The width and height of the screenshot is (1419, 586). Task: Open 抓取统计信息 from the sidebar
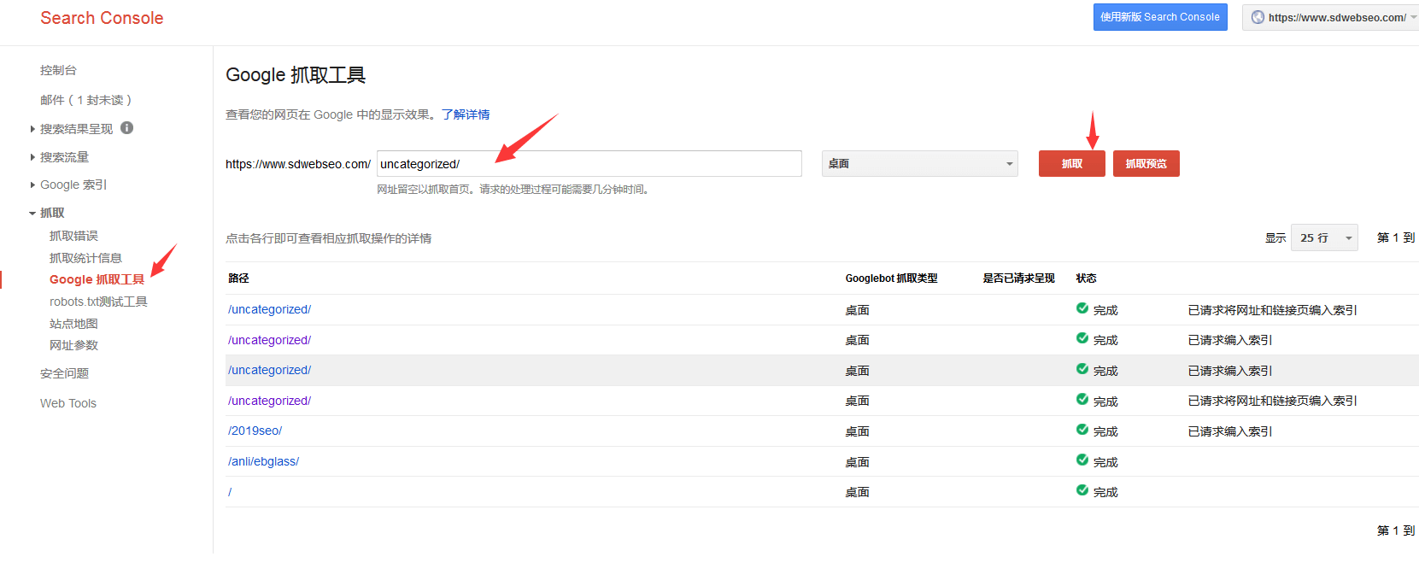point(85,258)
